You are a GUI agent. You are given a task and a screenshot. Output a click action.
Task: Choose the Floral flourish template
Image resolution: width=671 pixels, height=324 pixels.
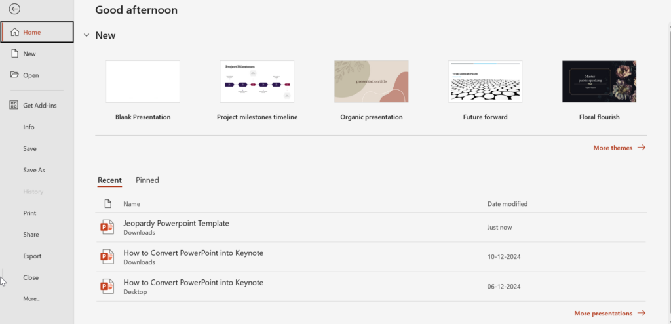tap(599, 81)
